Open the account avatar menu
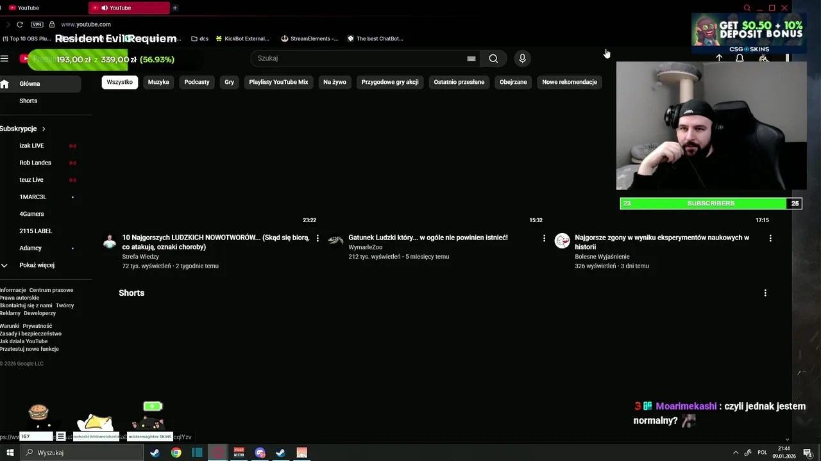 (763, 58)
